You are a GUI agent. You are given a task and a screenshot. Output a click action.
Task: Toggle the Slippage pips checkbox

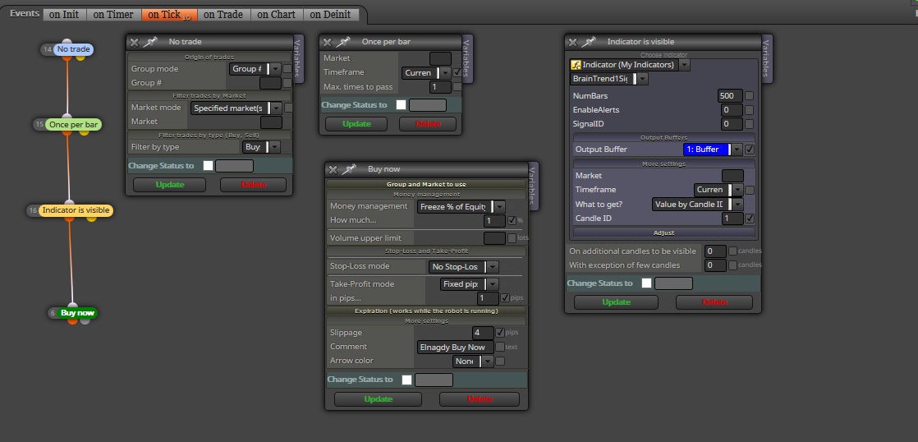click(500, 333)
